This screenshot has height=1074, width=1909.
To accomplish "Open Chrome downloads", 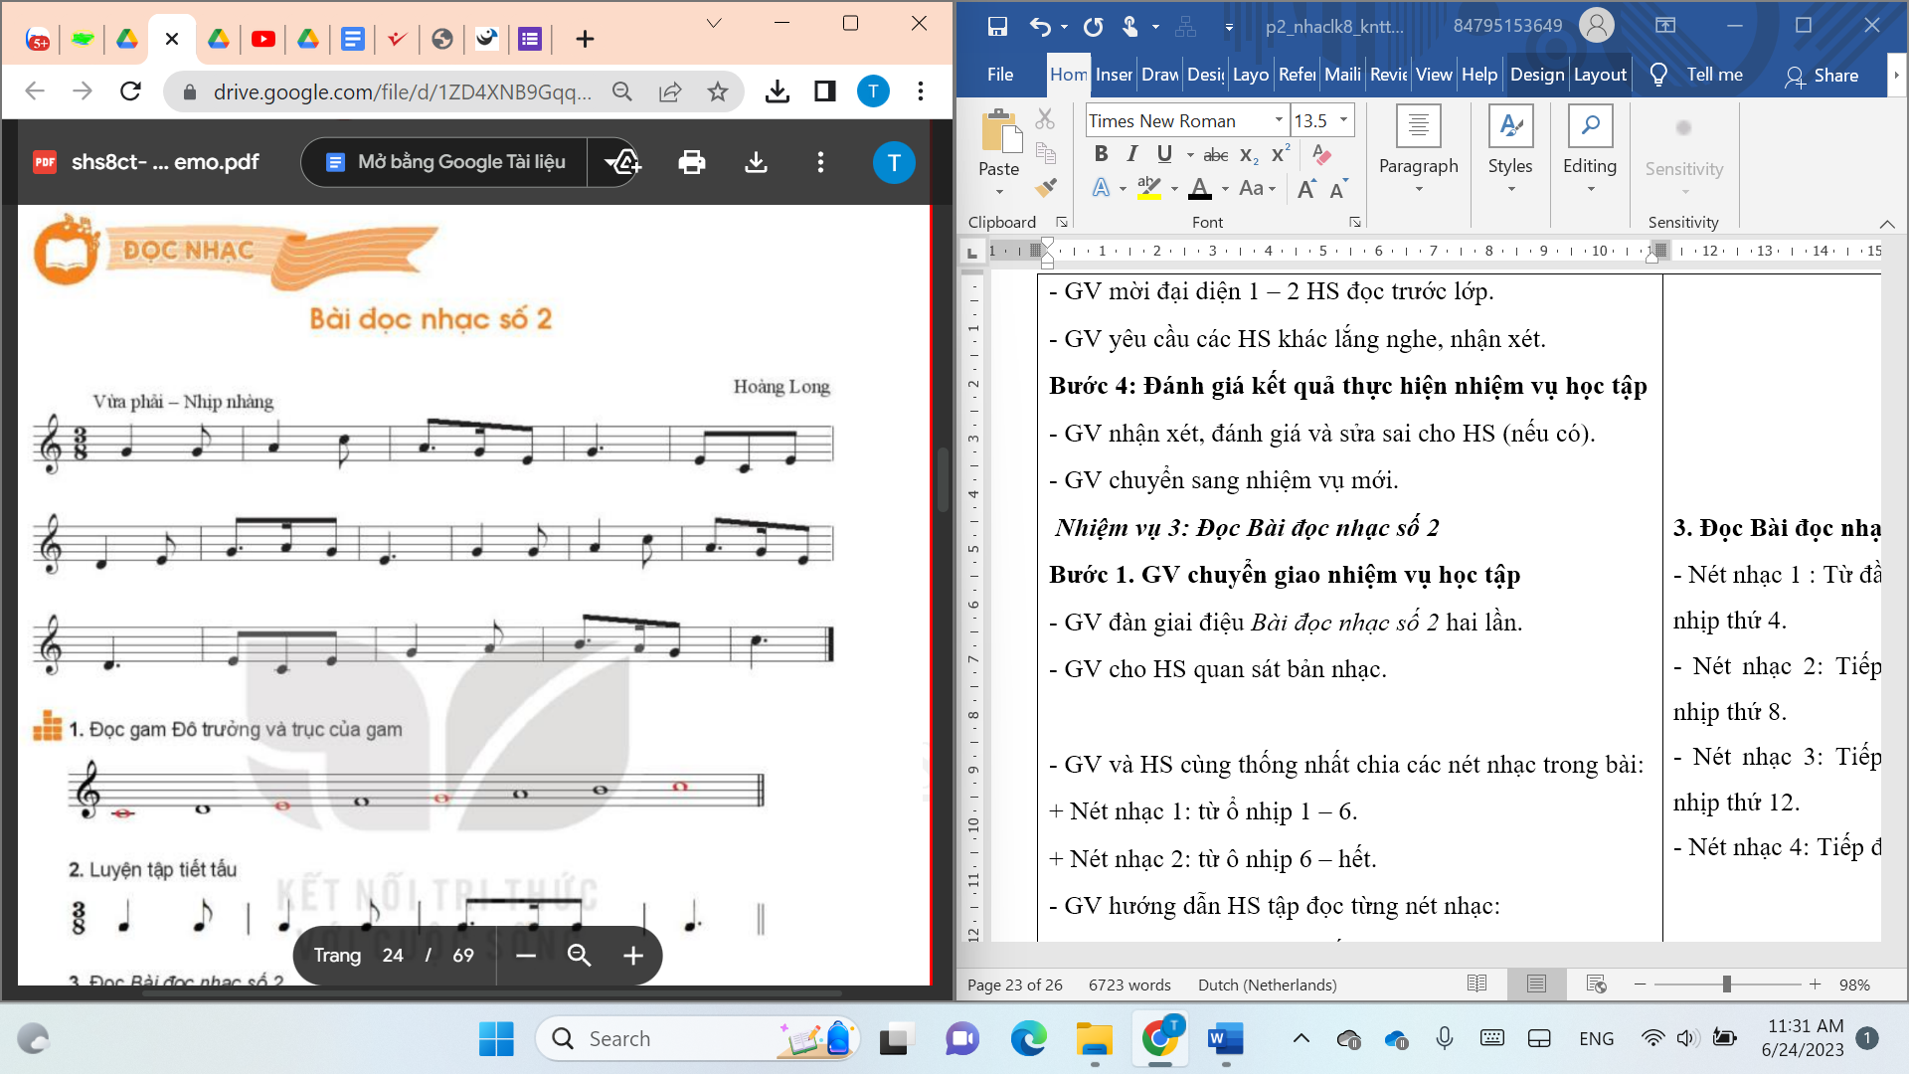I will coord(778,91).
